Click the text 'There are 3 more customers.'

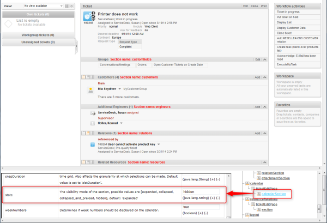pos(118,97)
